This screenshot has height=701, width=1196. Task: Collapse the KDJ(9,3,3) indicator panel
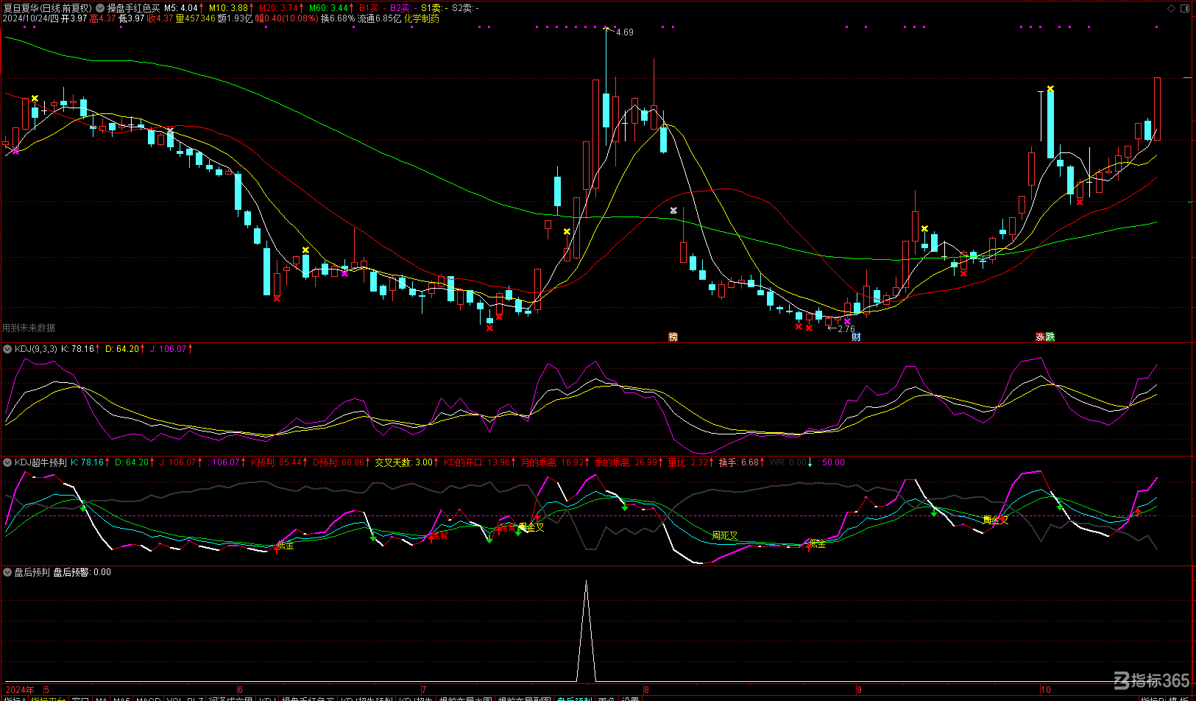[x=7, y=349]
